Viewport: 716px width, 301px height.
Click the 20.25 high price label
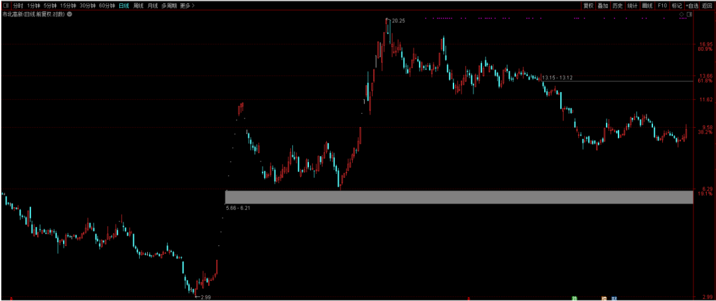(x=398, y=21)
